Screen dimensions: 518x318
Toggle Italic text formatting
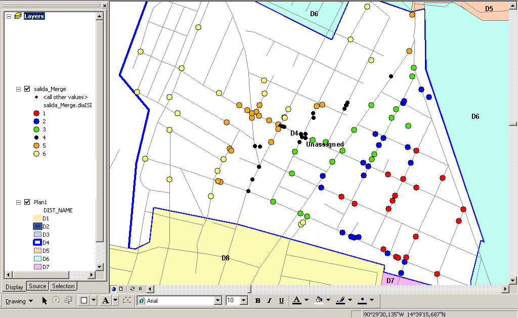[269, 300]
